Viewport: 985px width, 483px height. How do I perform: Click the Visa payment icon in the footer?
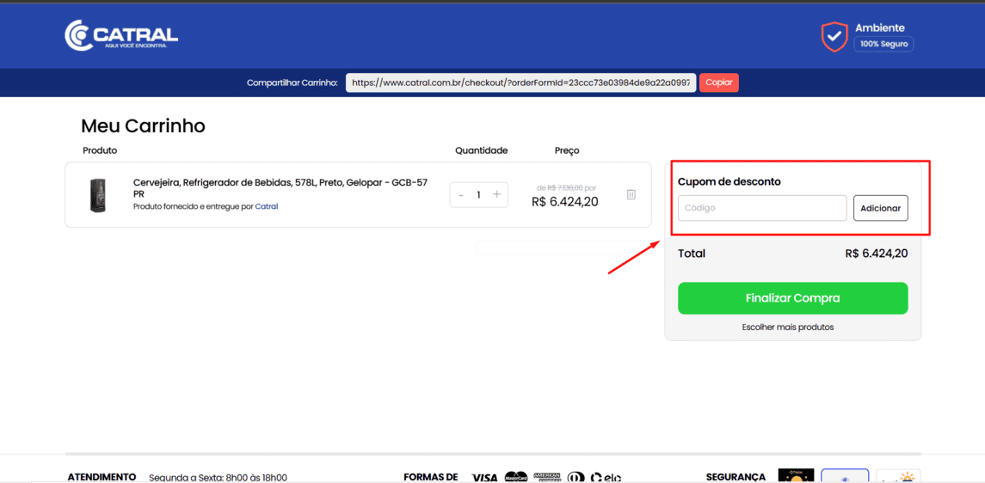point(484,478)
